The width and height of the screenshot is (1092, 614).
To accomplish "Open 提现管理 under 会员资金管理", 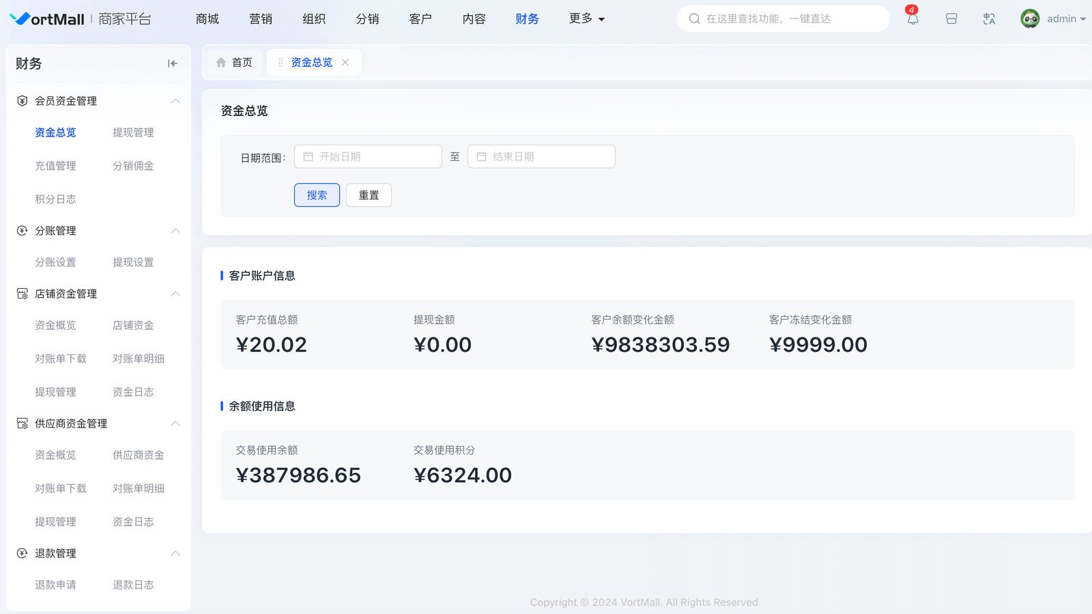I will point(133,132).
